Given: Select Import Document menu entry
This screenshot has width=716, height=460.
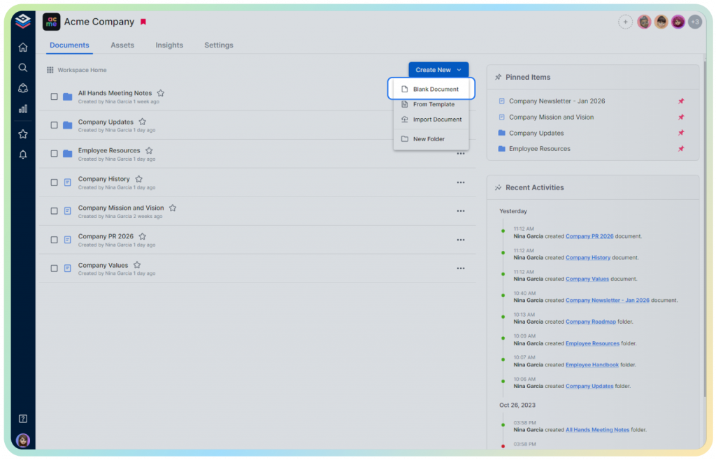Looking at the screenshot, I should coord(437,120).
